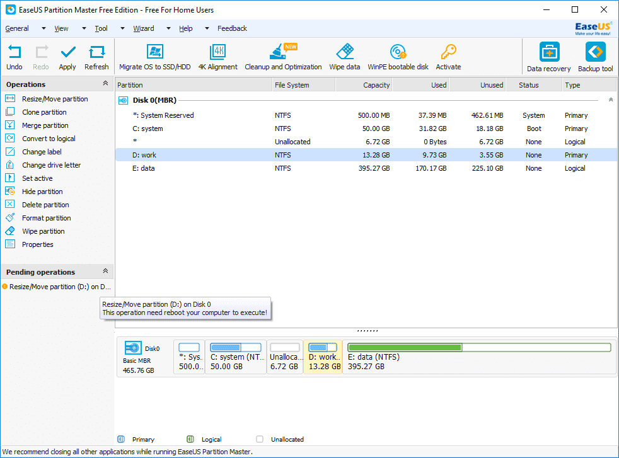Click the Activate key icon
This screenshot has width=619, height=458.
[x=448, y=52]
